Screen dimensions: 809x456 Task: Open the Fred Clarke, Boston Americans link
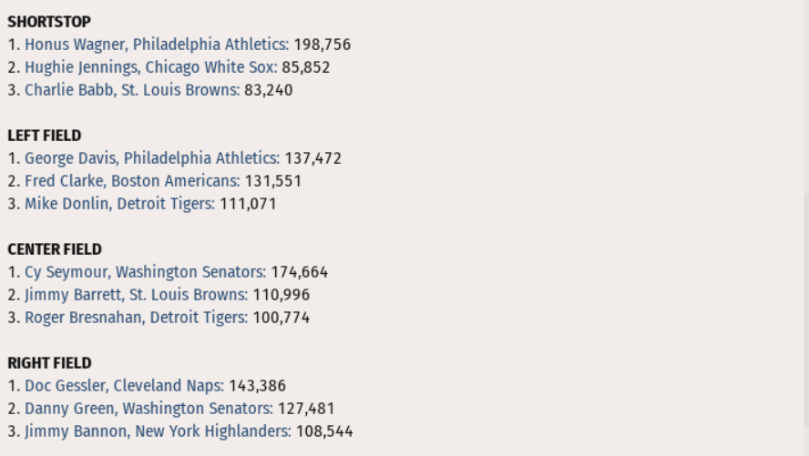[x=132, y=181]
